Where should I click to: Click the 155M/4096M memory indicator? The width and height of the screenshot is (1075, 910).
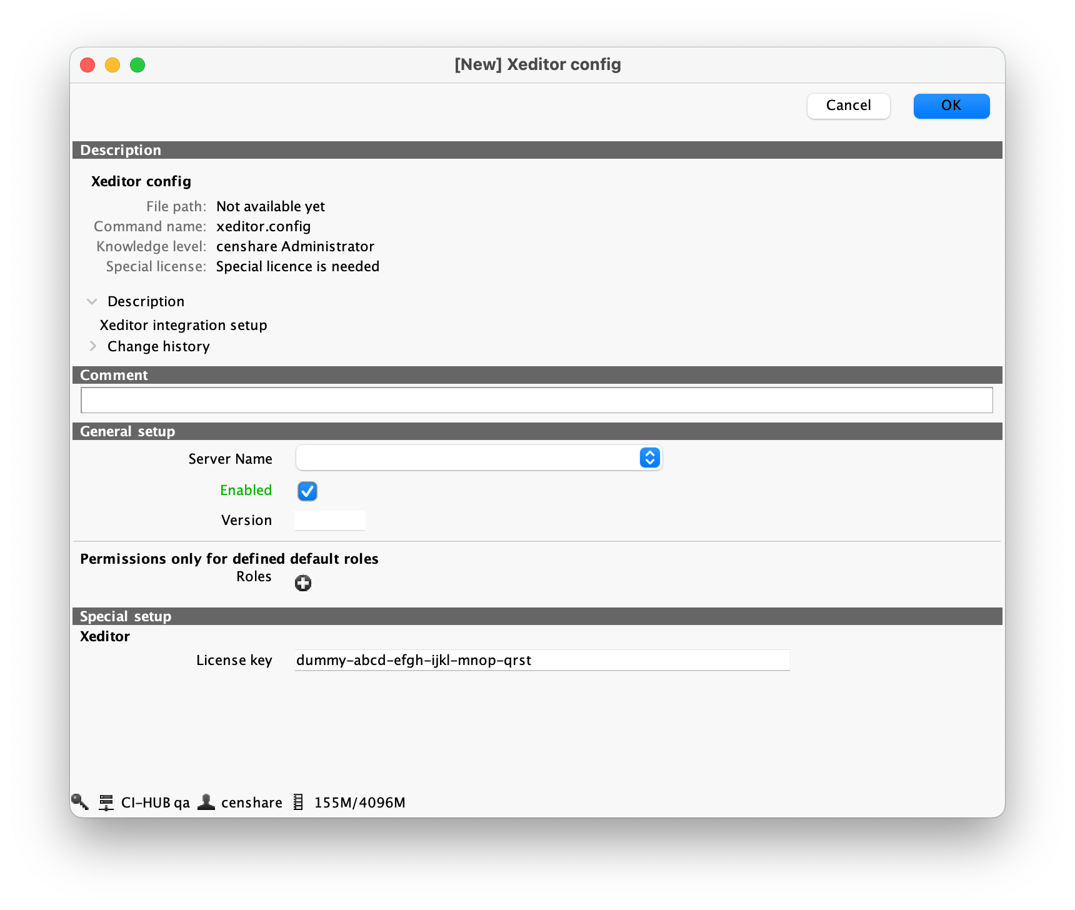pos(359,802)
